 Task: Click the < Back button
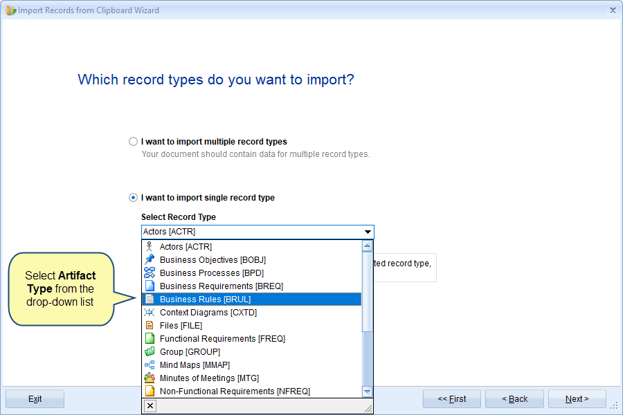514,398
